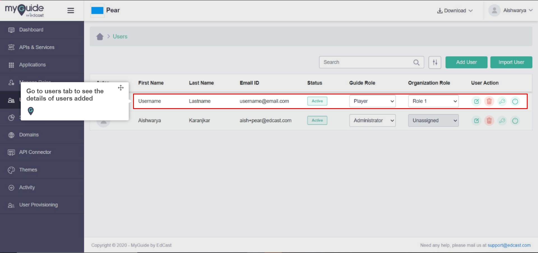Open Organization Role dropdown for Username
Viewport: 538px width, 253px height.
coord(433,101)
